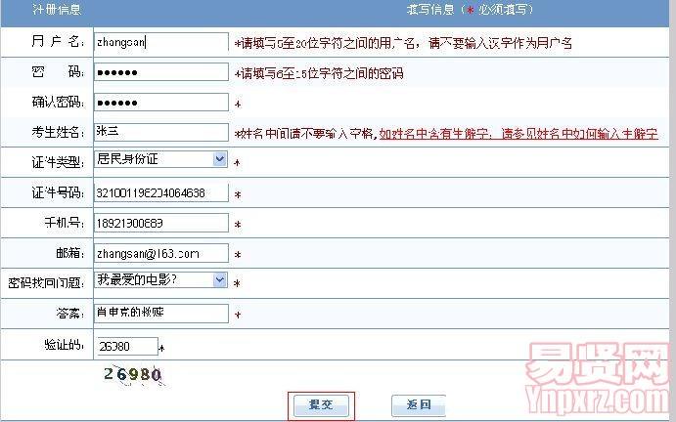
Task: Click the 答案 answer input field
Action: [161, 313]
